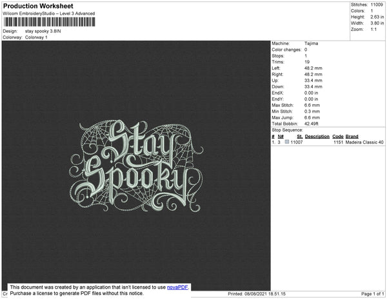Select the Stitches value 11009

pyautogui.click(x=377, y=5)
